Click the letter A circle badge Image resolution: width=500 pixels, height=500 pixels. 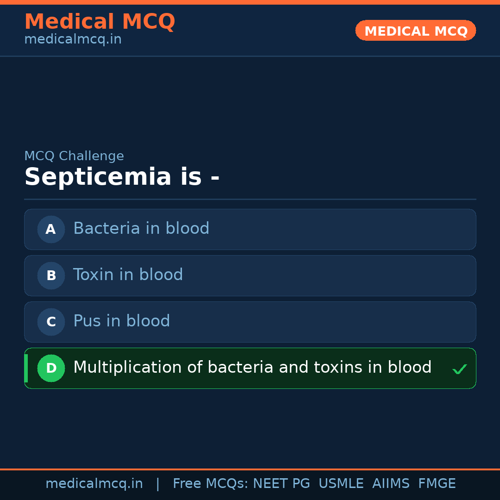pos(51,229)
